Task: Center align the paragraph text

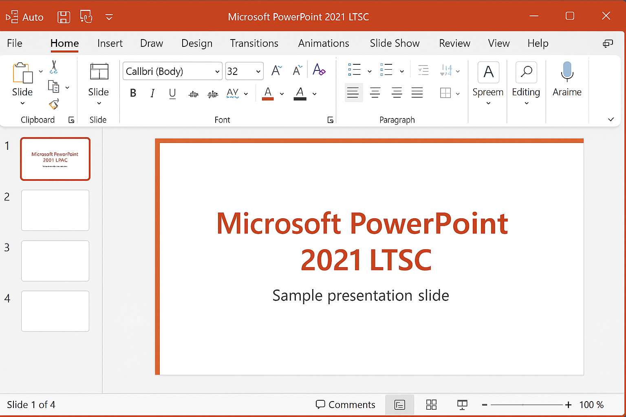Action: pos(375,93)
